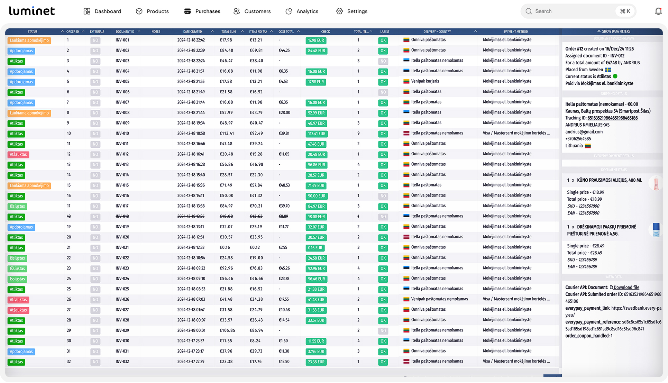668x383 pixels.
Task: Click the search magnifier icon
Action: [x=529, y=11]
